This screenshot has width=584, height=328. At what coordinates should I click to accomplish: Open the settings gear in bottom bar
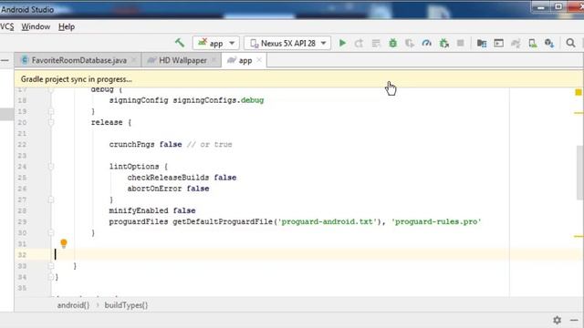[557, 320]
